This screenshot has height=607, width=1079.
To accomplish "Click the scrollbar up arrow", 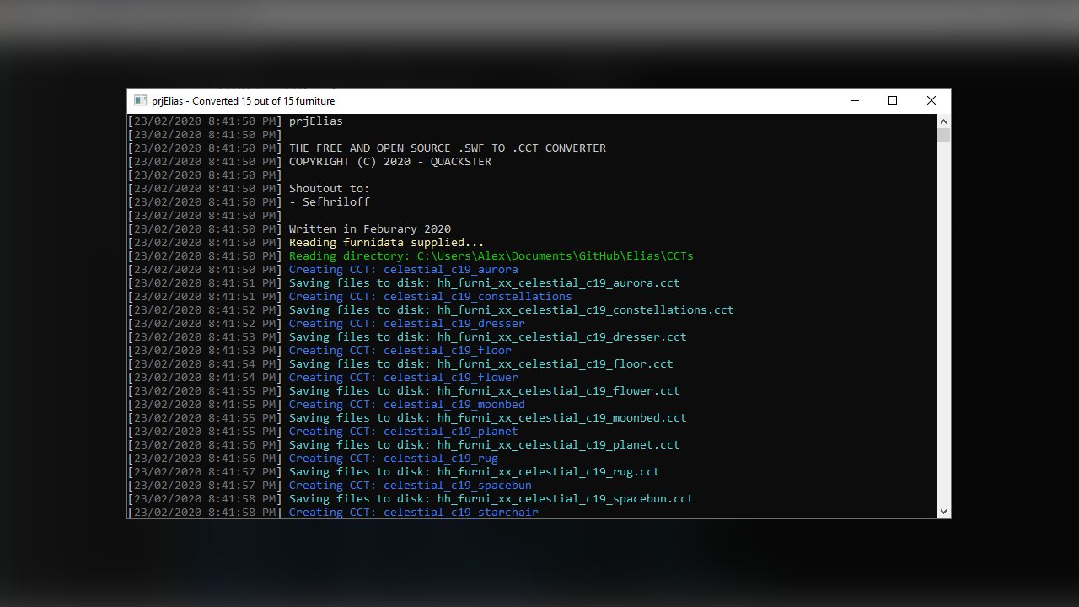I will pyautogui.click(x=943, y=121).
